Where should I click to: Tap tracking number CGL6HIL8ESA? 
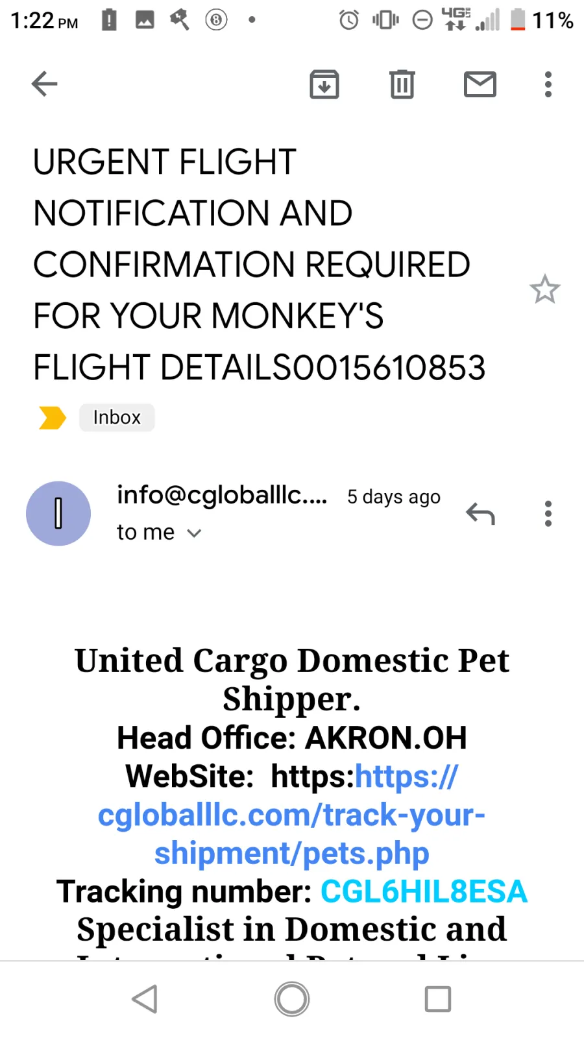point(424,891)
